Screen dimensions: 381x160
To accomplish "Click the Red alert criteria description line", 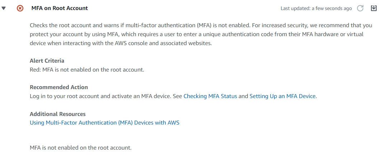I will click(x=87, y=70).
